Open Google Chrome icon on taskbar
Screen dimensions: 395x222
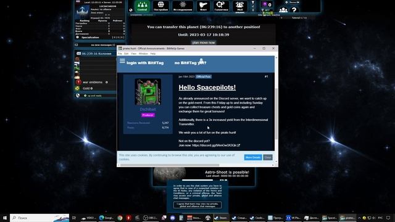pos(120,218)
